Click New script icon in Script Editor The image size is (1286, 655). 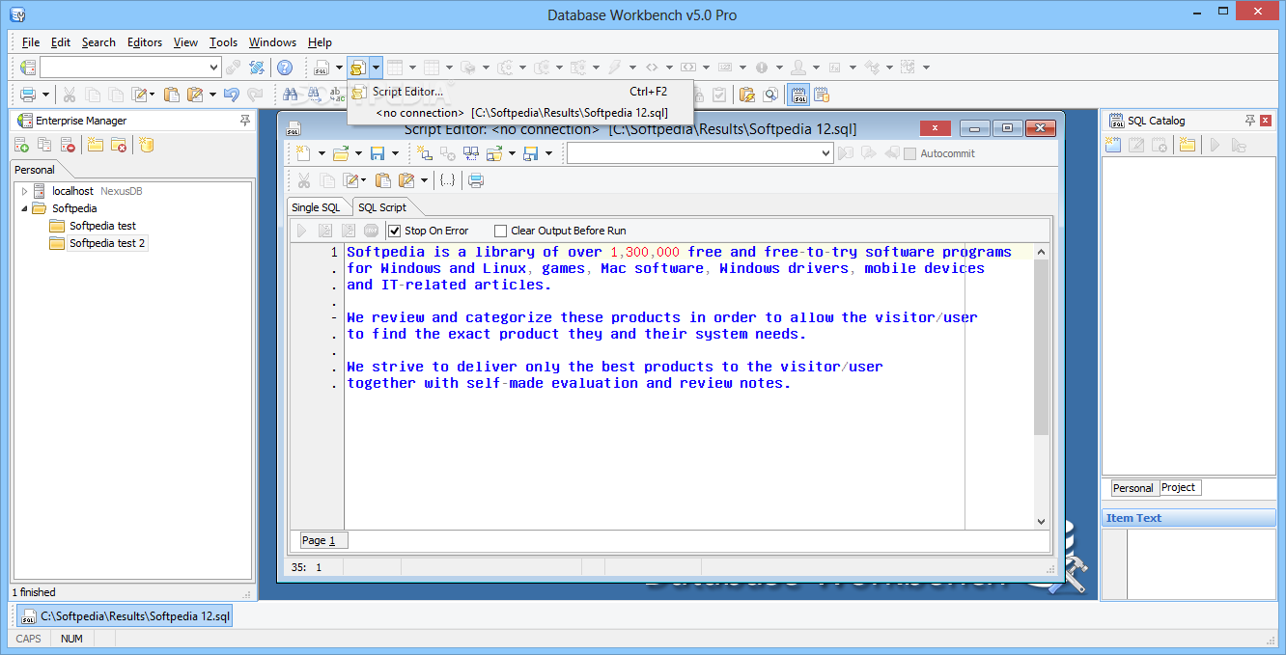pos(303,153)
